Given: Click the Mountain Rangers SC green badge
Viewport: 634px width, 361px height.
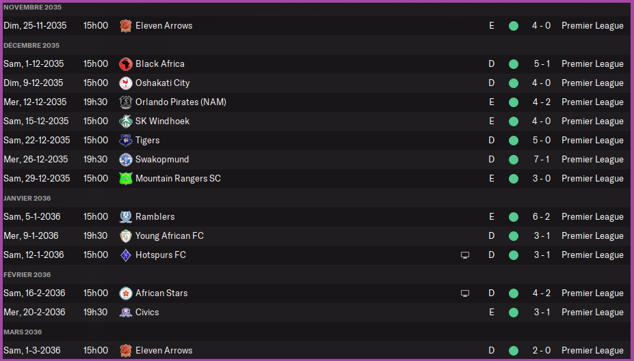Looking at the screenshot, I should click(x=125, y=178).
